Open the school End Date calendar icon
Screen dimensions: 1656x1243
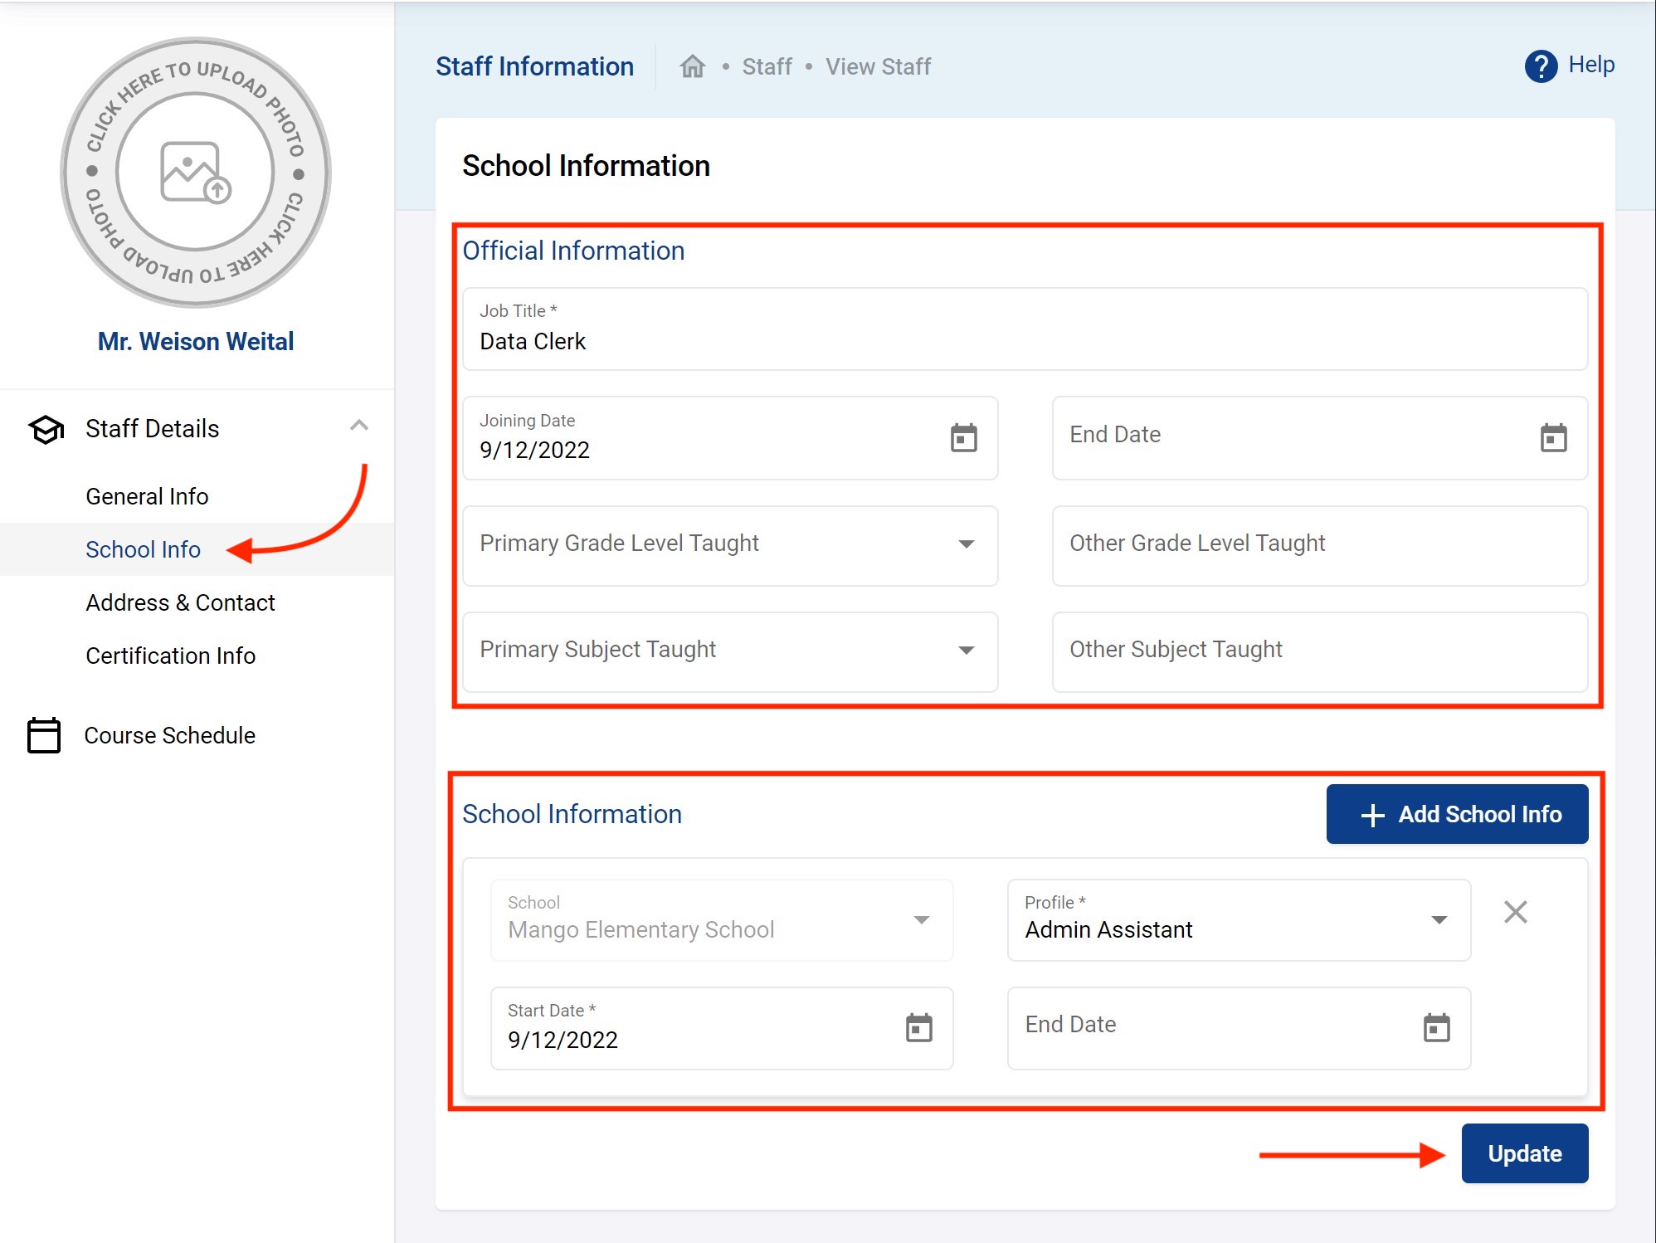tap(1436, 1028)
